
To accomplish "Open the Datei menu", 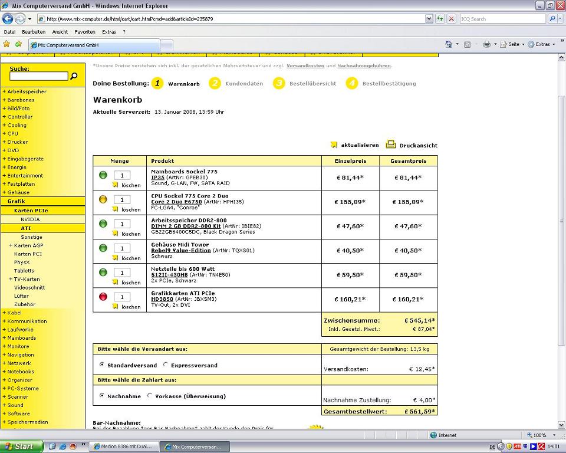I will pos(9,32).
